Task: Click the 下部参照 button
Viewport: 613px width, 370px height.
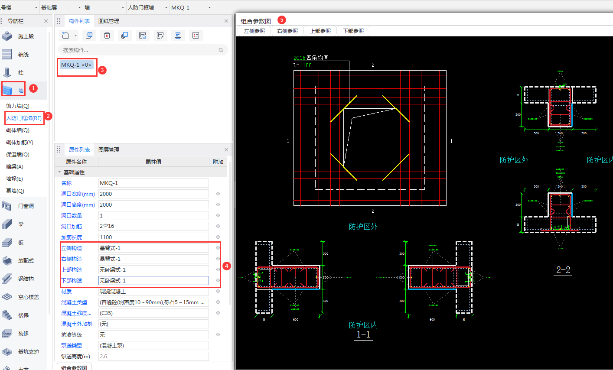Action: pyautogui.click(x=353, y=31)
